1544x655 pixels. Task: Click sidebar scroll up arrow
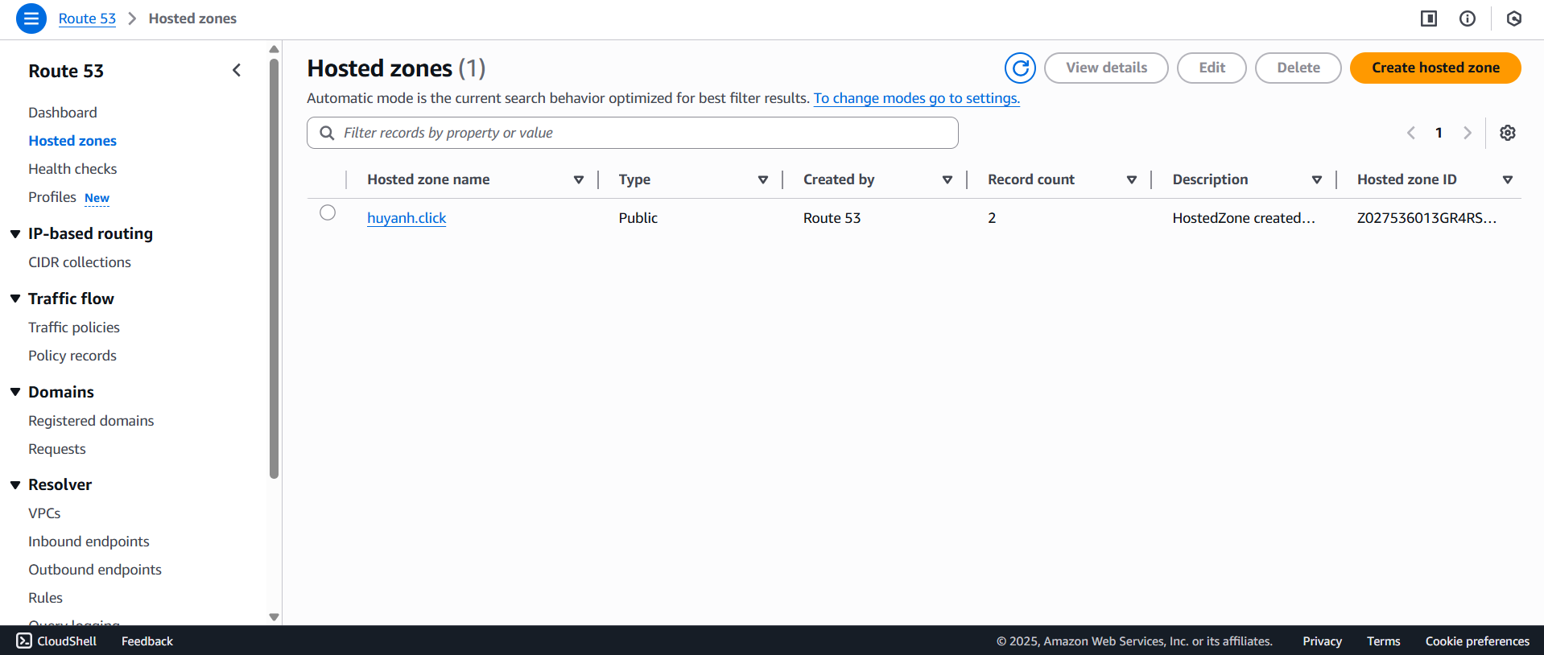pyautogui.click(x=274, y=49)
